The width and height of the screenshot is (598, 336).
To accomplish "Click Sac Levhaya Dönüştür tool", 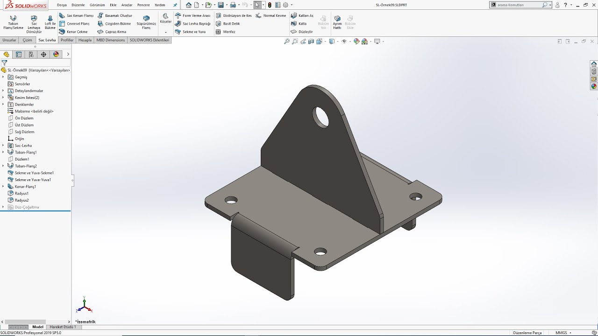I will tap(34, 24).
